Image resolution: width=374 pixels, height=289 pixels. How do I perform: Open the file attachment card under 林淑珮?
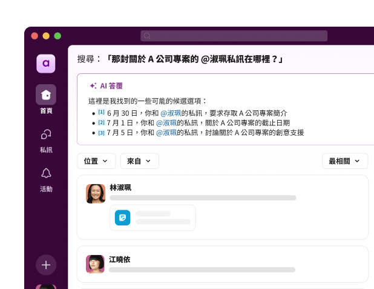(153, 218)
